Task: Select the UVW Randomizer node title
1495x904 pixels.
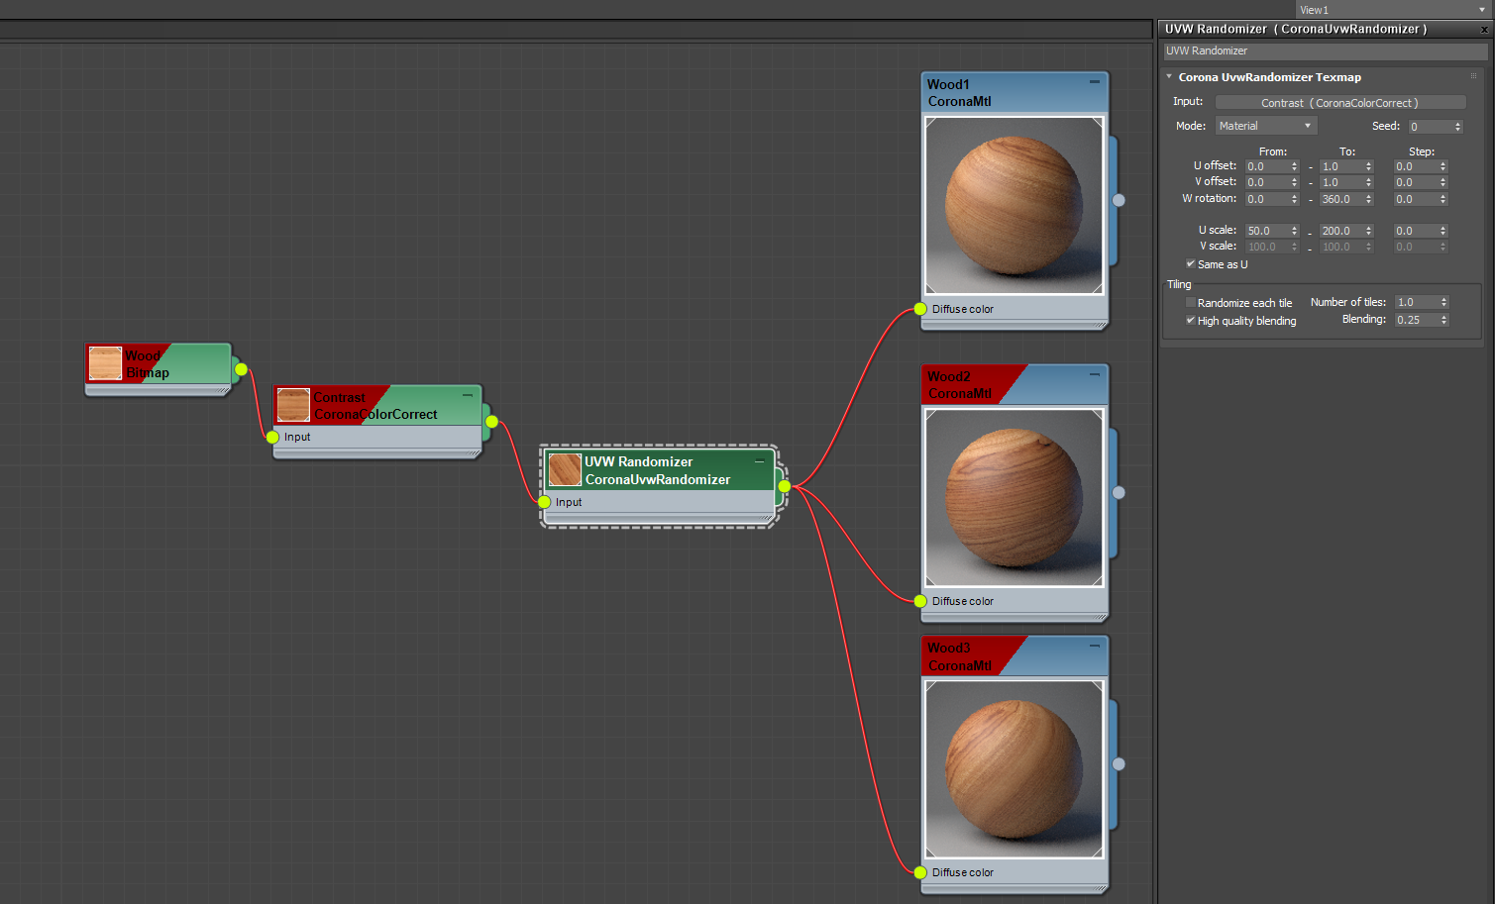Action: tap(657, 470)
